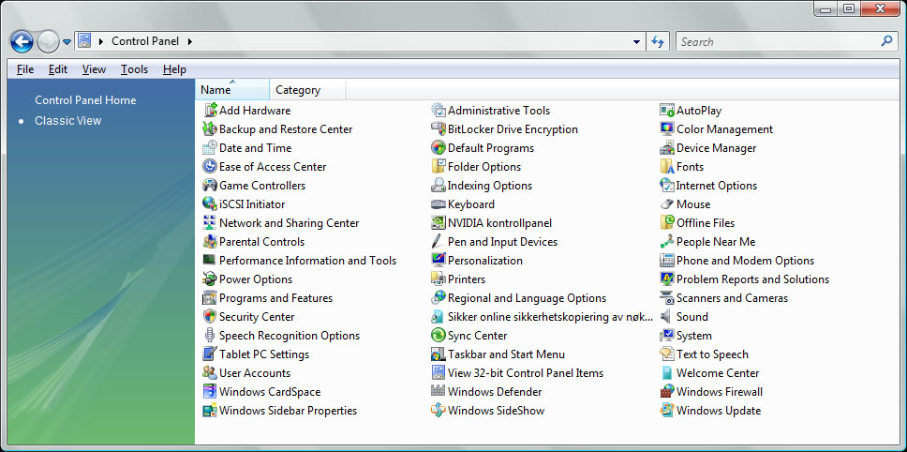The image size is (907, 452).
Task: Click the NVIDIA kontrollpanel icon
Action: click(439, 223)
